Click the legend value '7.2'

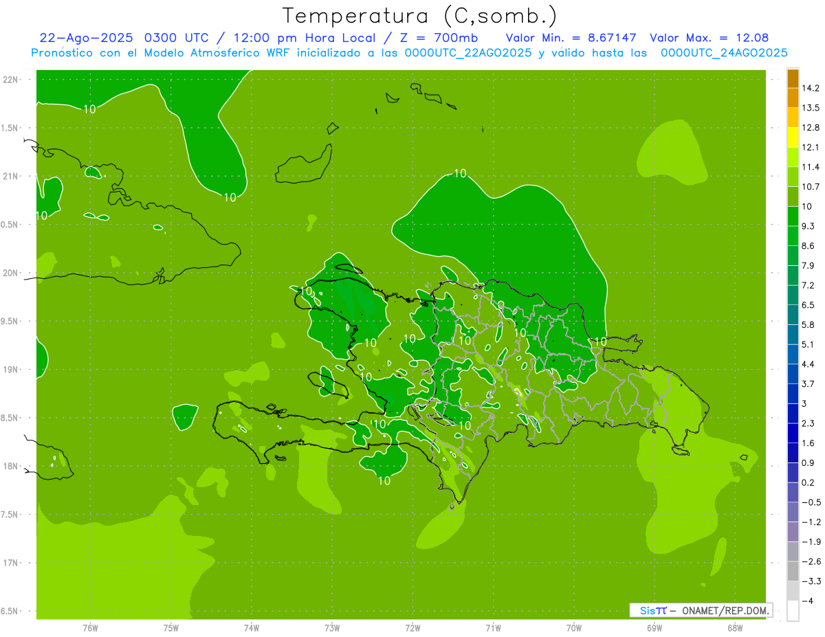[808, 285]
